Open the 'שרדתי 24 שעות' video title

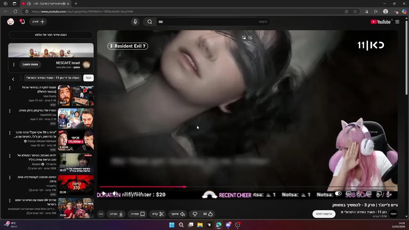35,202
